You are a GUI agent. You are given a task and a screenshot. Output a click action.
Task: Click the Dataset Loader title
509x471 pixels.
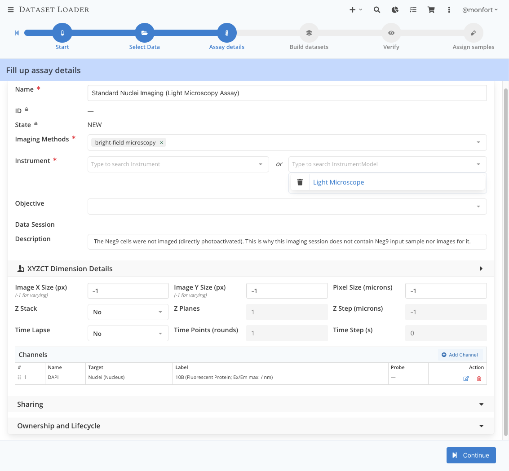tap(54, 10)
